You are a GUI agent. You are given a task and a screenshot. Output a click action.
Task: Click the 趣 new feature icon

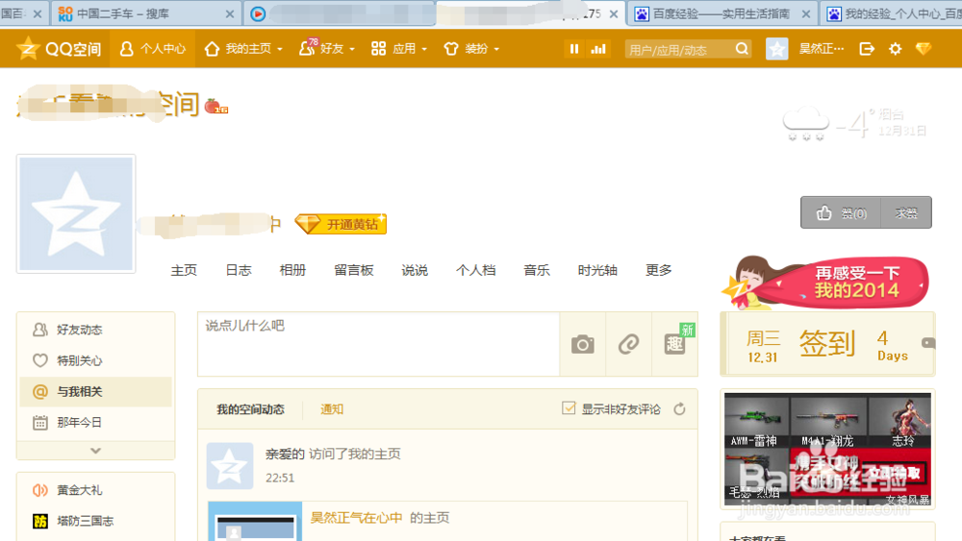click(x=675, y=344)
